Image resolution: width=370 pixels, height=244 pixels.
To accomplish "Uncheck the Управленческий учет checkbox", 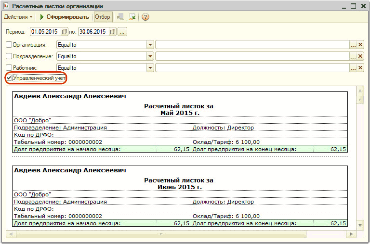I will tap(9, 77).
